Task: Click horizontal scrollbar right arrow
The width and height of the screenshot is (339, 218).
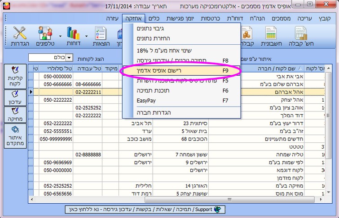Action: tap(321, 200)
